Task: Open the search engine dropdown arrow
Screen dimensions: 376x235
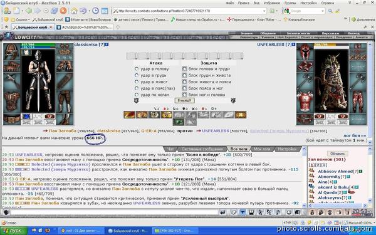Action: click(323, 11)
